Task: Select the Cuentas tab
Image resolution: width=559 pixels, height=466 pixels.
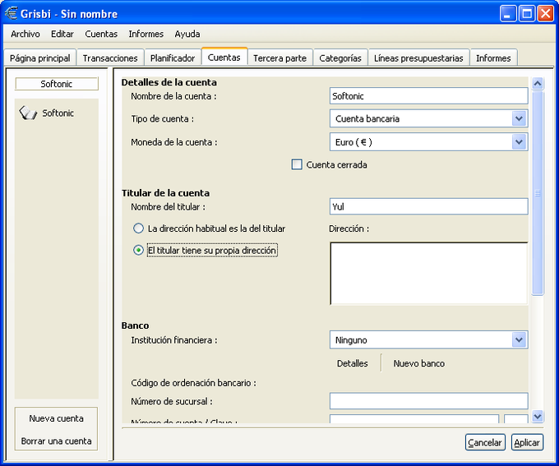Action: [x=224, y=57]
